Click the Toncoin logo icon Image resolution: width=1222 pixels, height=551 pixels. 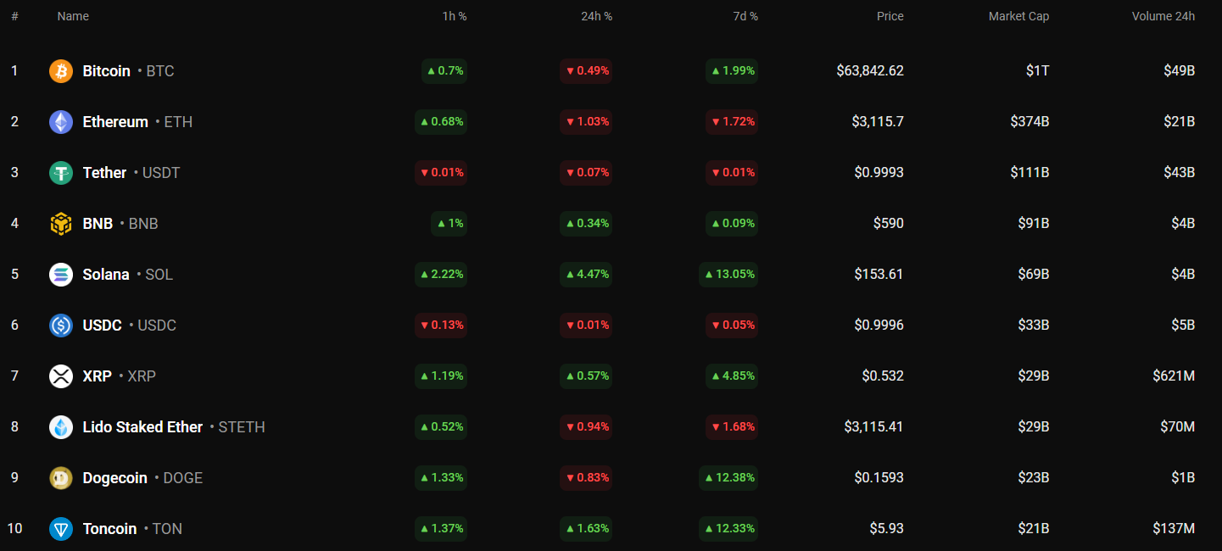[61, 529]
